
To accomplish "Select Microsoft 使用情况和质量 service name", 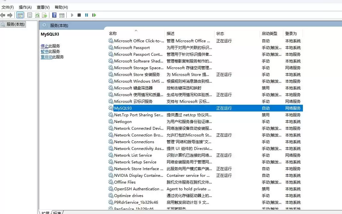I will [x=138, y=95].
